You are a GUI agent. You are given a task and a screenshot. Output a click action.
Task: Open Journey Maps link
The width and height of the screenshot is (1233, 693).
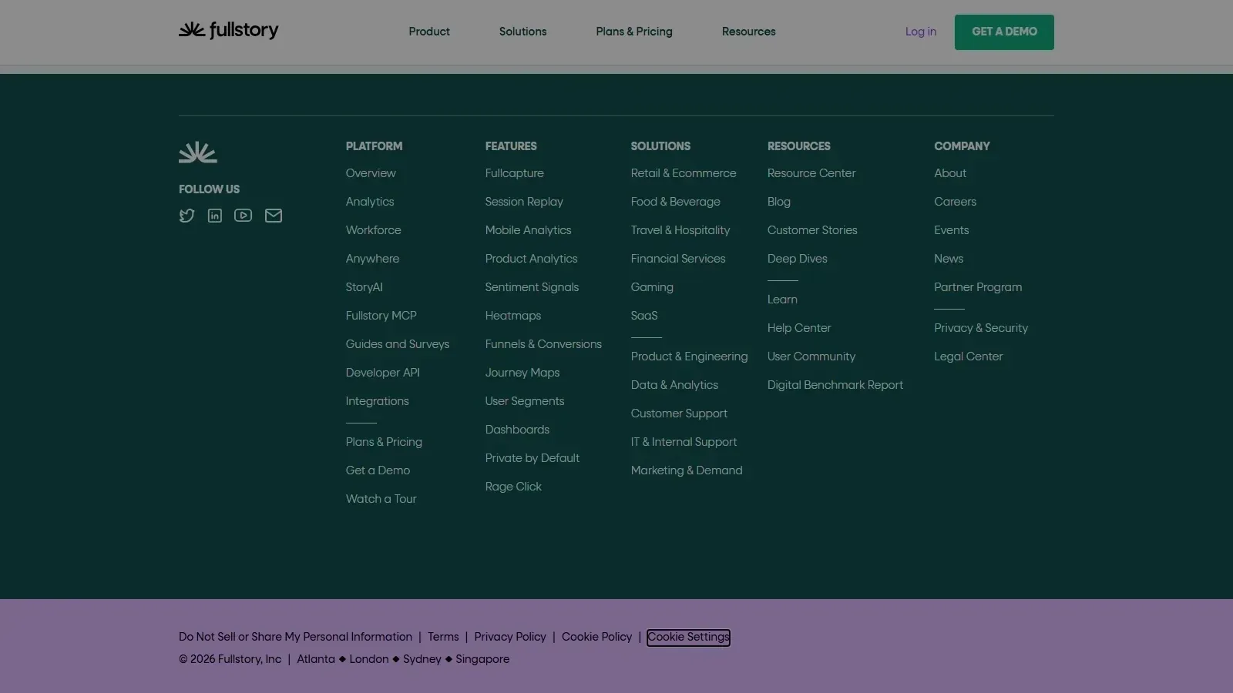coord(522,373)
